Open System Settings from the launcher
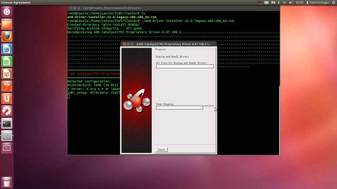 click(x=7, y=111)
